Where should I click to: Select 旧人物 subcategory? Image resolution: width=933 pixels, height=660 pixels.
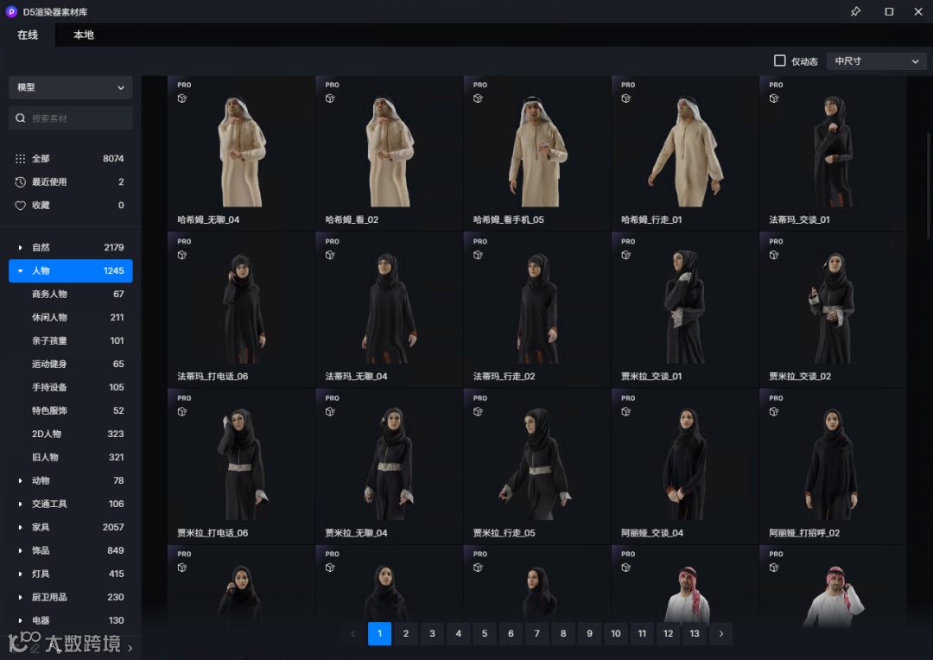point(70,457)
